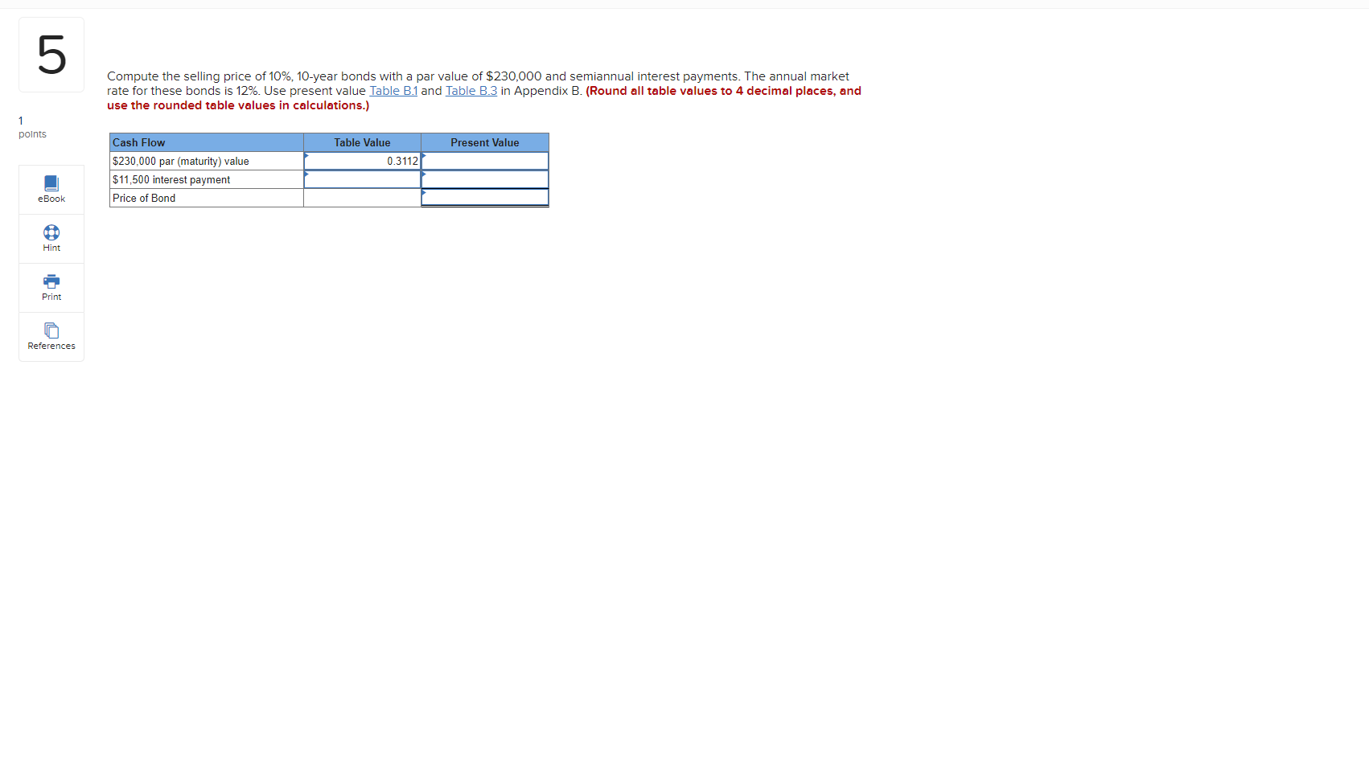The width and height of the screenshot is (1369, 759).
Task: Open the eBook resource
Action: [x=51, y=190]
